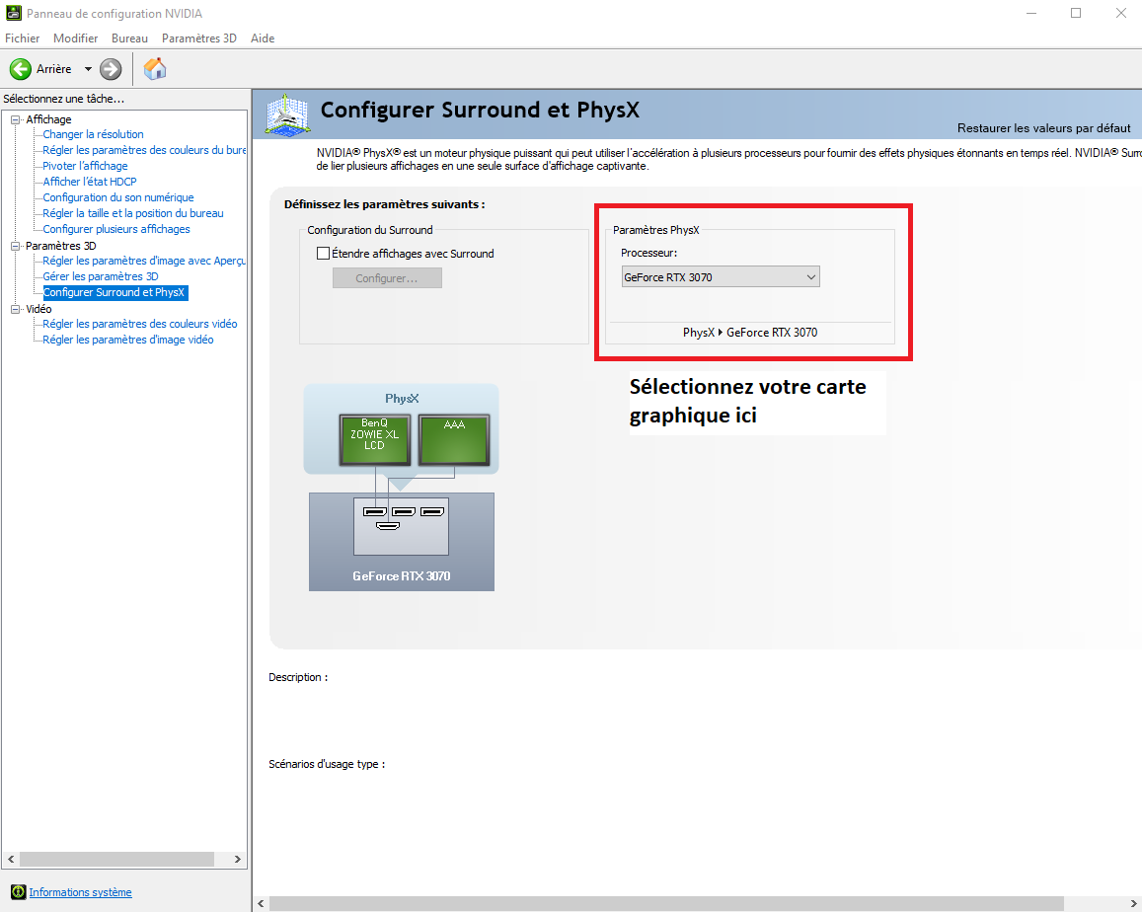Open the back history dropdown arrow
The height and width of the screenshot is (912, 1142).
88,69
